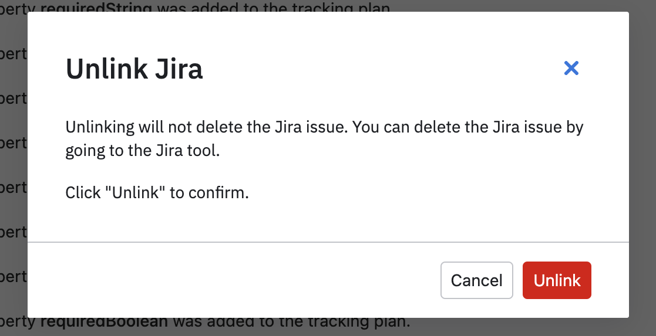
Task: Cancel the Jira unlink action
Action: coord(476,280)
